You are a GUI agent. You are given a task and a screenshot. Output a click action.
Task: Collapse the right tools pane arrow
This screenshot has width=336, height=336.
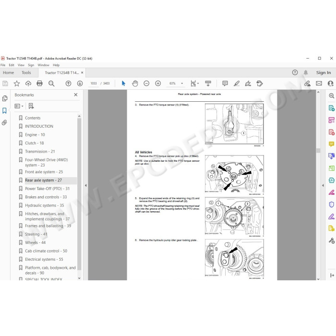click(x=323, y=185)
